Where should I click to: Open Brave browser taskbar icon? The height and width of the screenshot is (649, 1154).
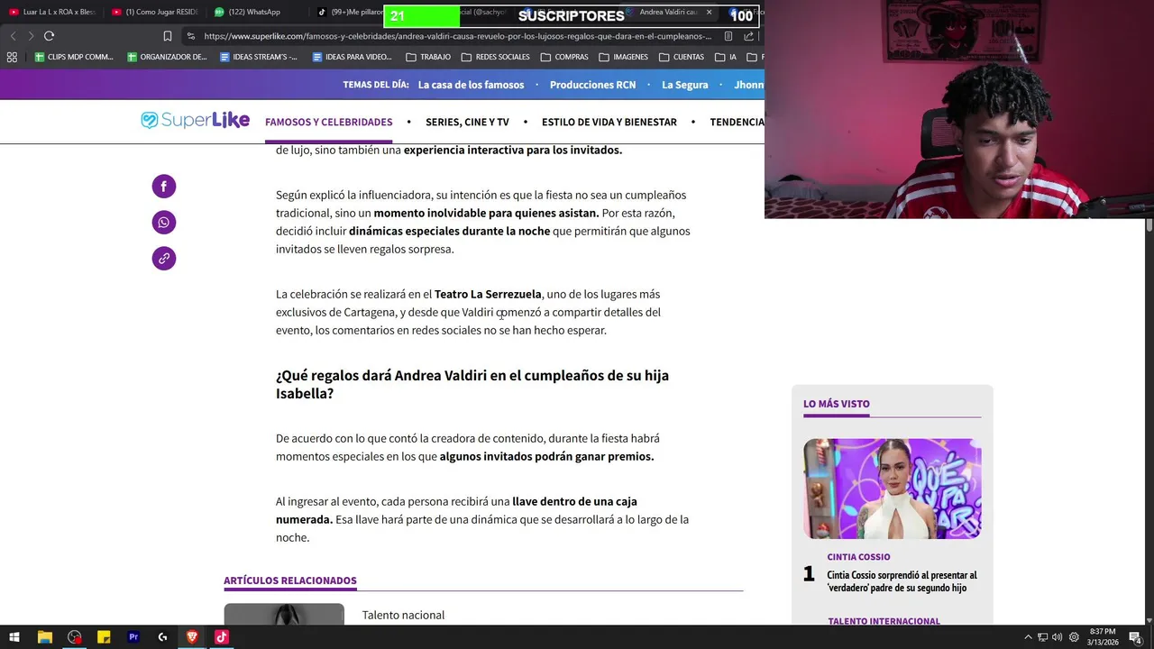[x=192, y=637]
